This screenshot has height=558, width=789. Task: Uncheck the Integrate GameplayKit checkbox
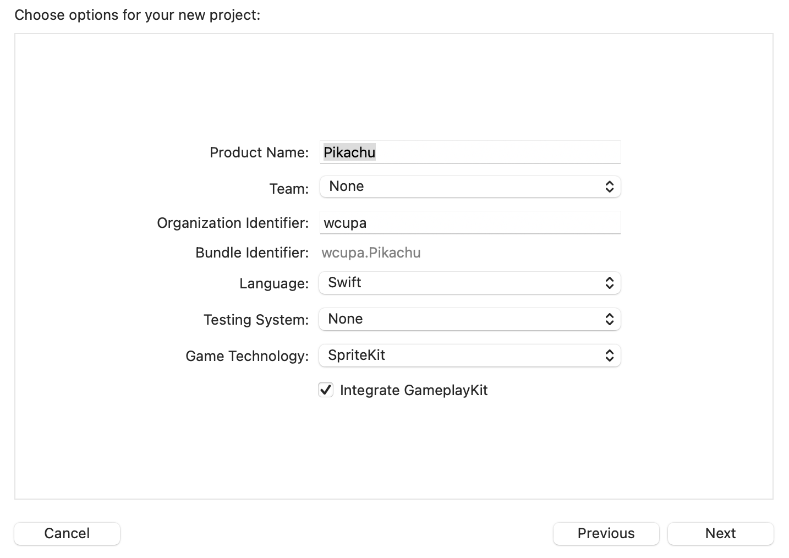[326, 390]
